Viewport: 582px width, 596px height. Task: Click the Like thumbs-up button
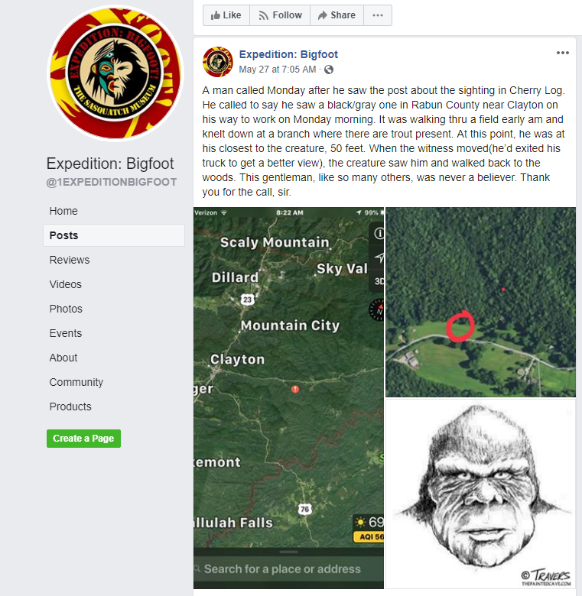pos(226,15)
